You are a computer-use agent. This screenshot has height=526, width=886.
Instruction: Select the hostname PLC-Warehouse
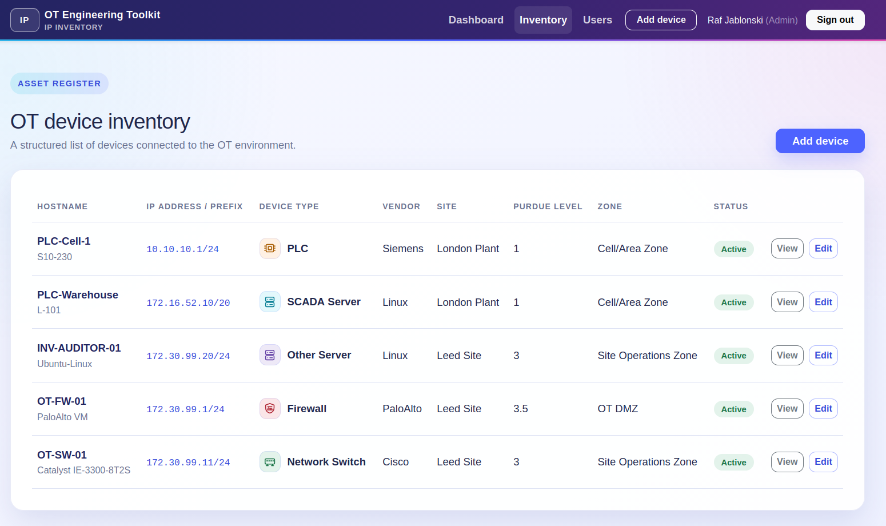pos(78,295)
